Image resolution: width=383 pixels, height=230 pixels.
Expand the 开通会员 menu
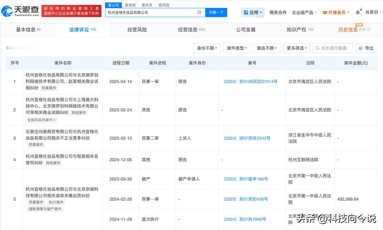(x=336, y=13)
